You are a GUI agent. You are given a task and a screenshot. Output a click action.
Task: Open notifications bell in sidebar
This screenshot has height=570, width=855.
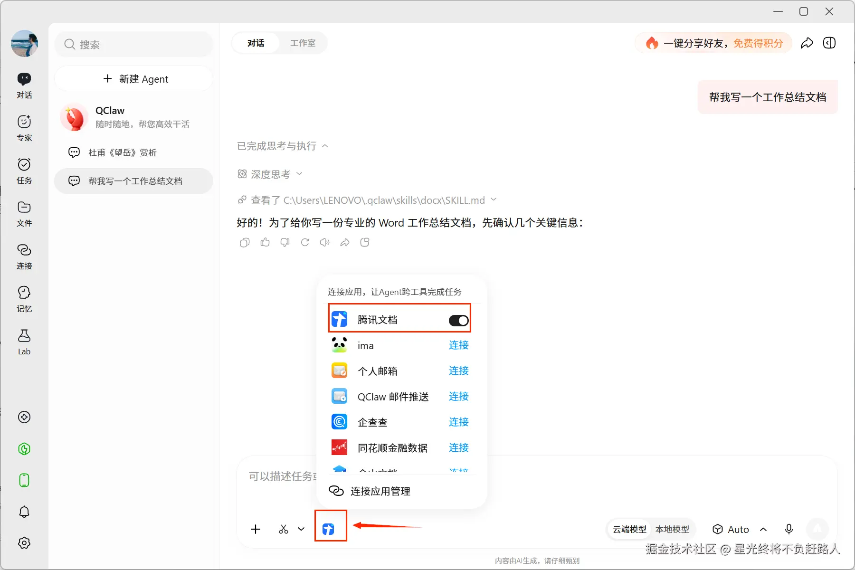pyautogui.click(x=24, y=512)
